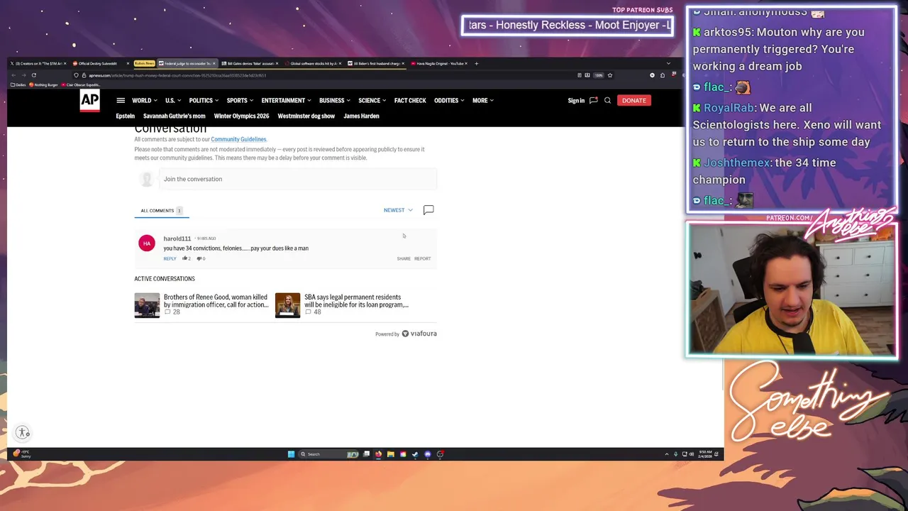
Task: Open SBA says legal permanent residents headline
Action: click(356, 301)
